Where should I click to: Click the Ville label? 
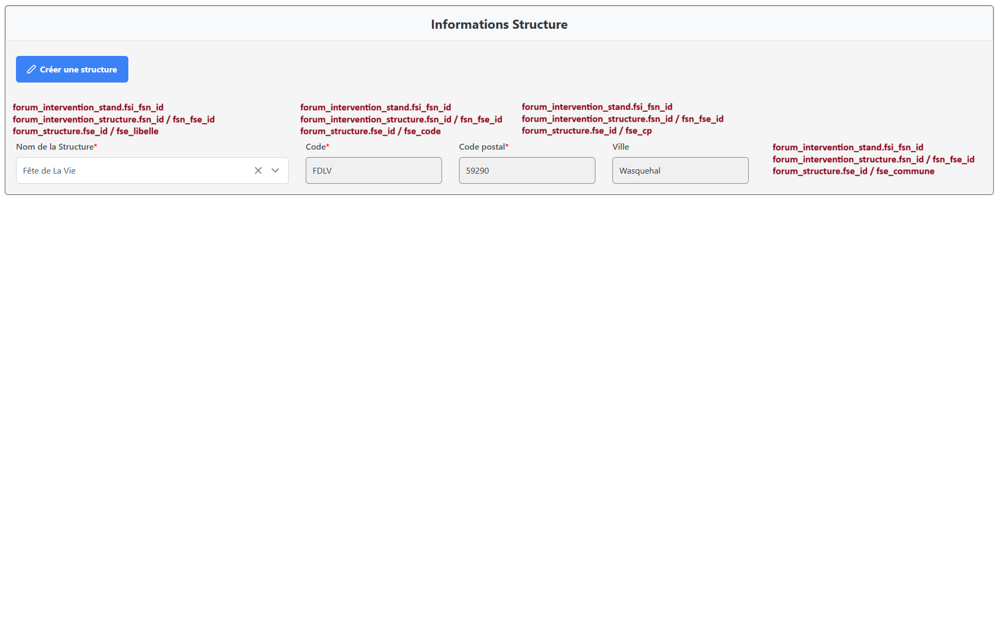click(620, 147)
